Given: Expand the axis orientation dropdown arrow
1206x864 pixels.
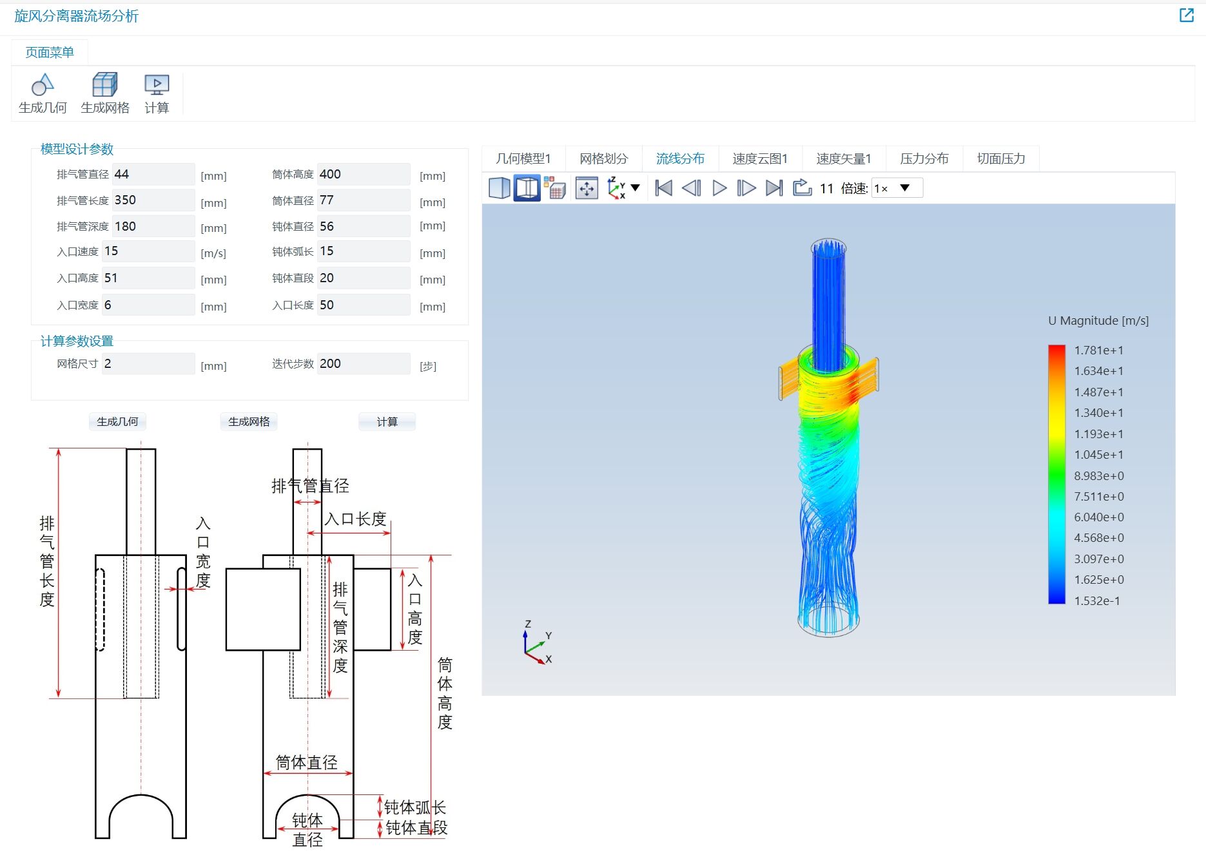Looking at the screenshot, I should (x=636, y=188).
